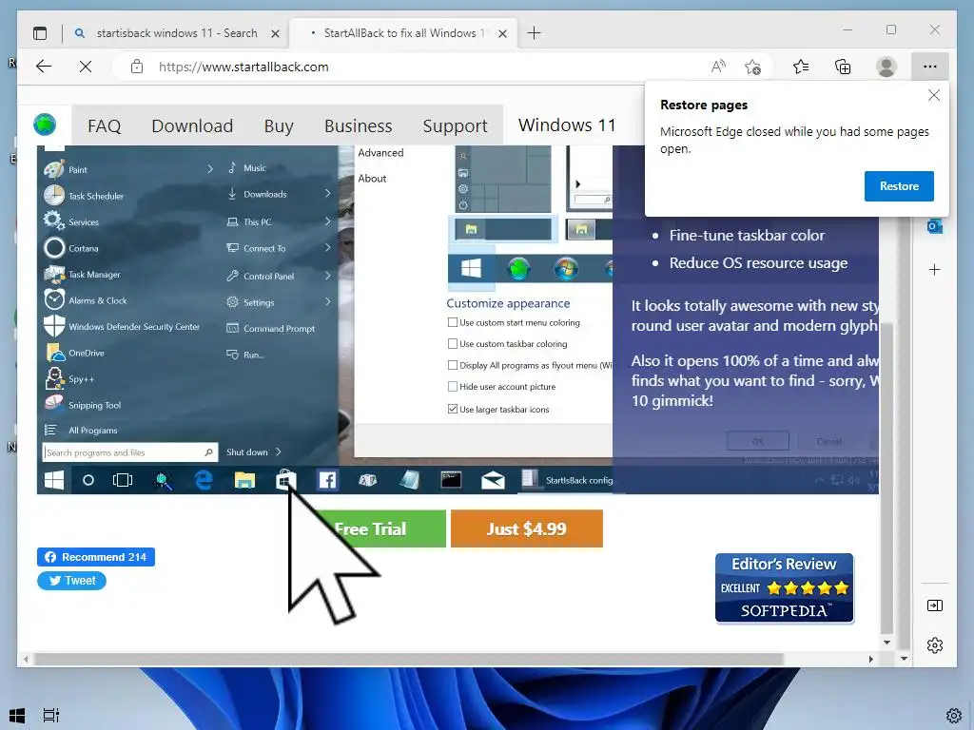Screen dimensions: 974x730
Task: Click the Store bag icon in screenshot taskbar
Action: 285,480
